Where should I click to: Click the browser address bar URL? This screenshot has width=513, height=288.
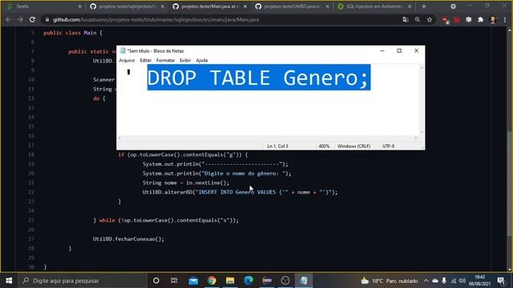pos(156,20)
